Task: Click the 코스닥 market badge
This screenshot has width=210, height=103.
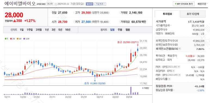Action: (50, 4)
